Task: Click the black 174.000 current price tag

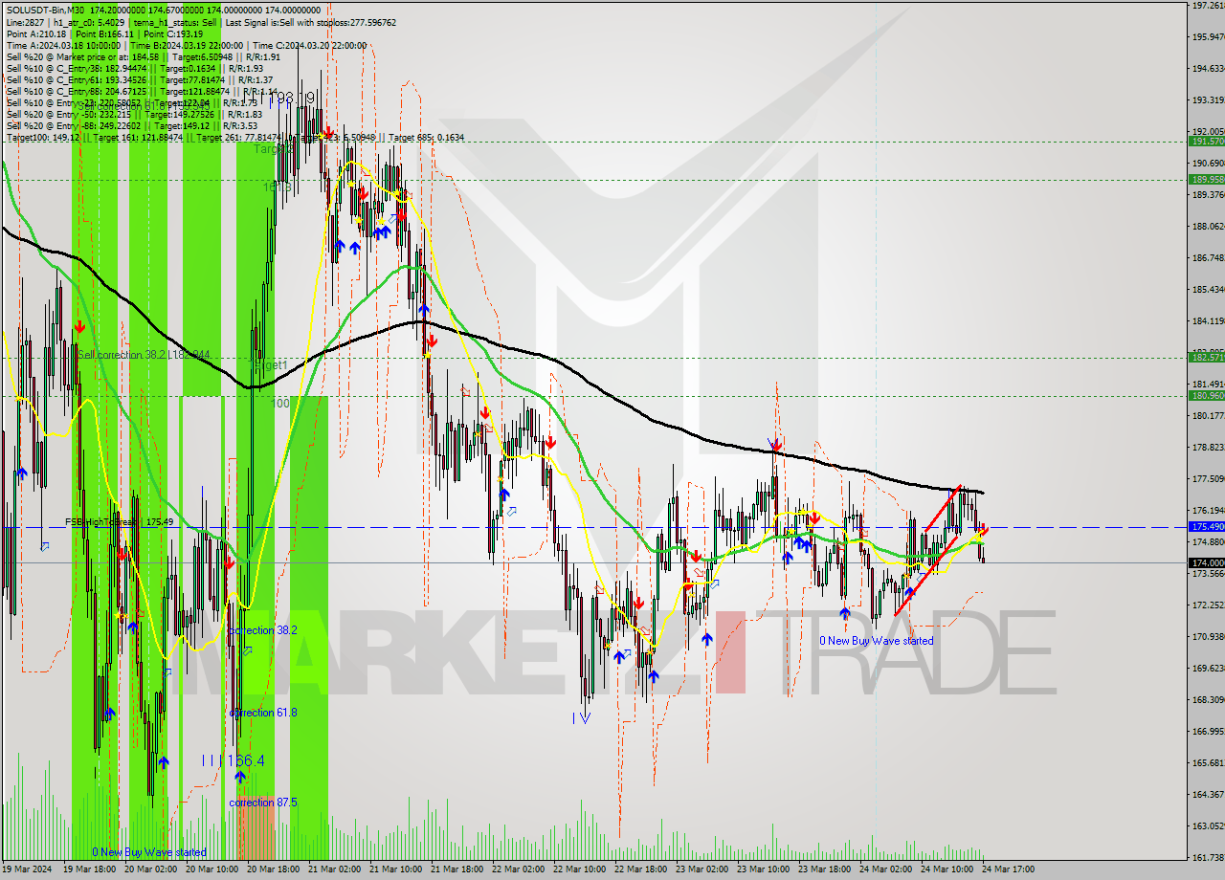Action: click(1207, 563)
